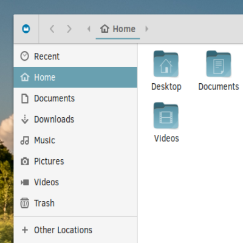The height and width of the screenshot is (243, 243).
Task: Click the Pictures camera icon in sidebar
Action: tap(25, 161)
